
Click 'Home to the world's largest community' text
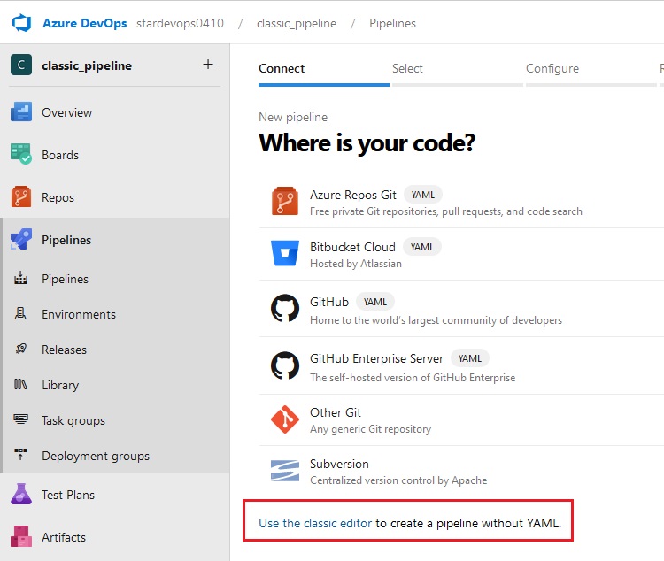436,320
